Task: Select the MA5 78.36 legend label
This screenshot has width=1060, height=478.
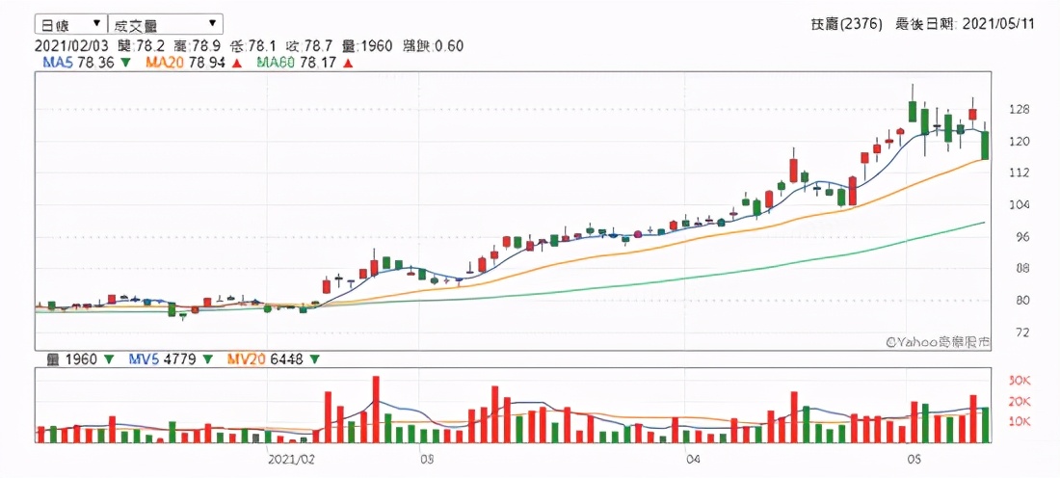Action: pos(76,64)
